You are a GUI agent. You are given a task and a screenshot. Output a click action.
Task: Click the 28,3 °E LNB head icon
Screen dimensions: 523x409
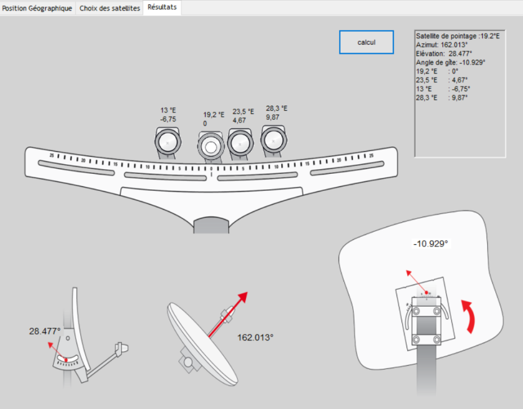(x=273, y=139)
